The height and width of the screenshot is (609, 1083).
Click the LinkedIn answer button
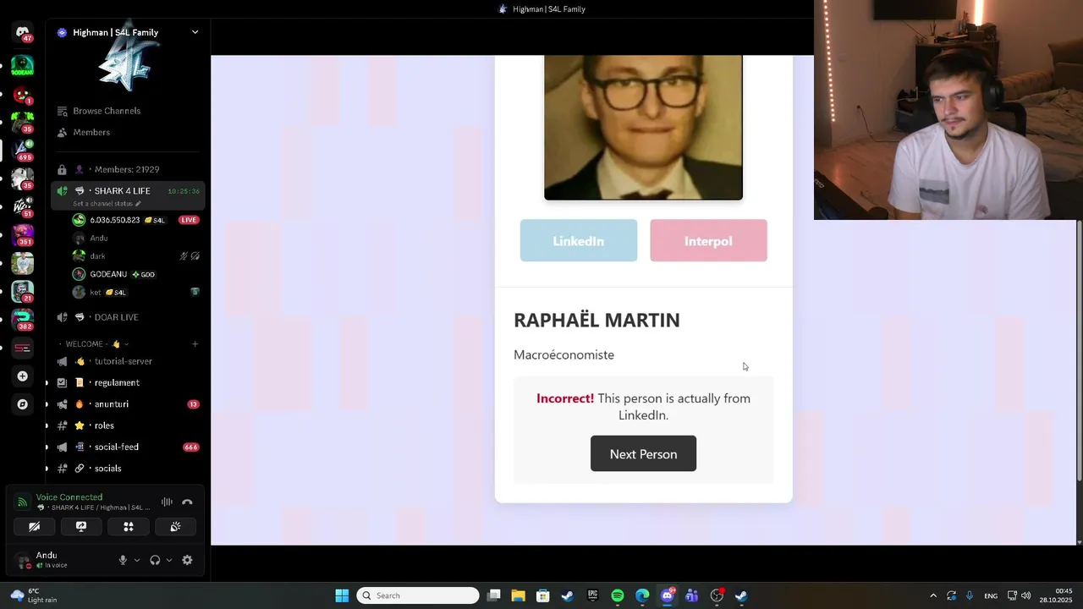[x=579, y=241]
